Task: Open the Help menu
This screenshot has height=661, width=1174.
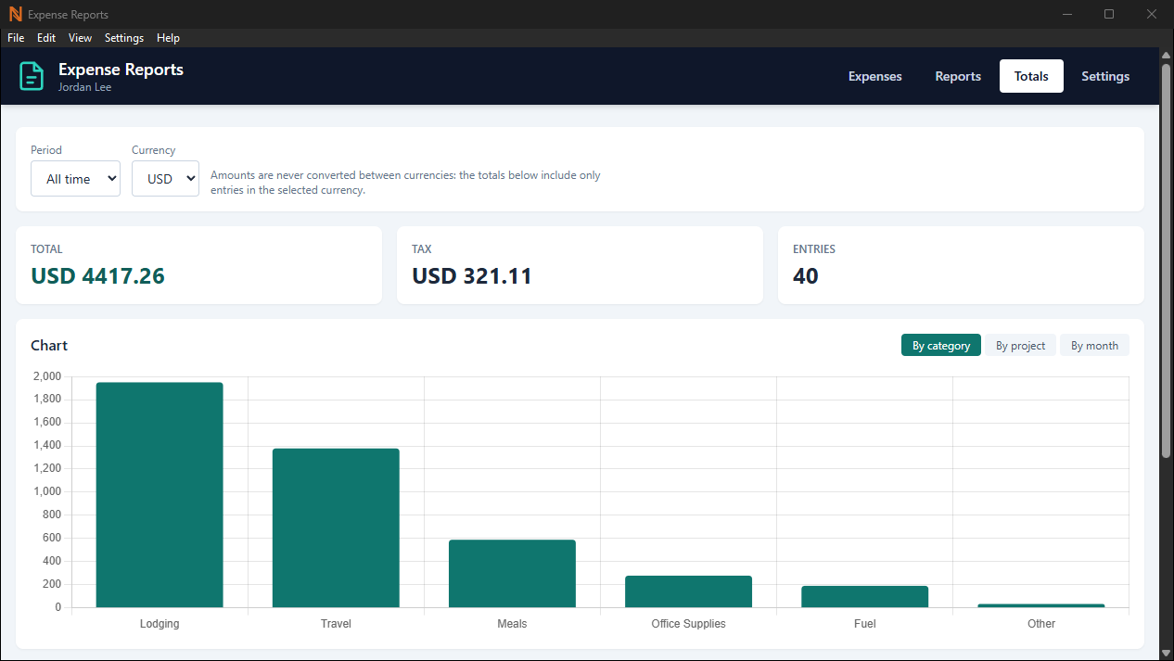Action: [x=168, y=38]
